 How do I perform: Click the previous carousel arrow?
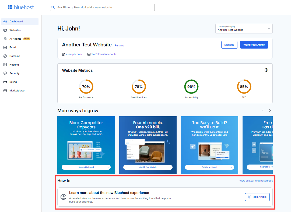263,111
